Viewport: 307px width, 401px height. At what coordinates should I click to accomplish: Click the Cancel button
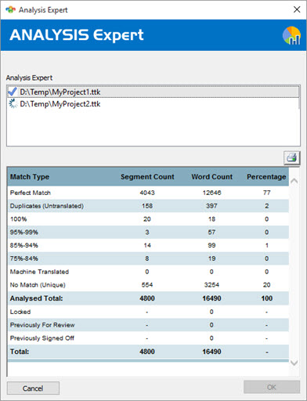[x=33, y=388]
